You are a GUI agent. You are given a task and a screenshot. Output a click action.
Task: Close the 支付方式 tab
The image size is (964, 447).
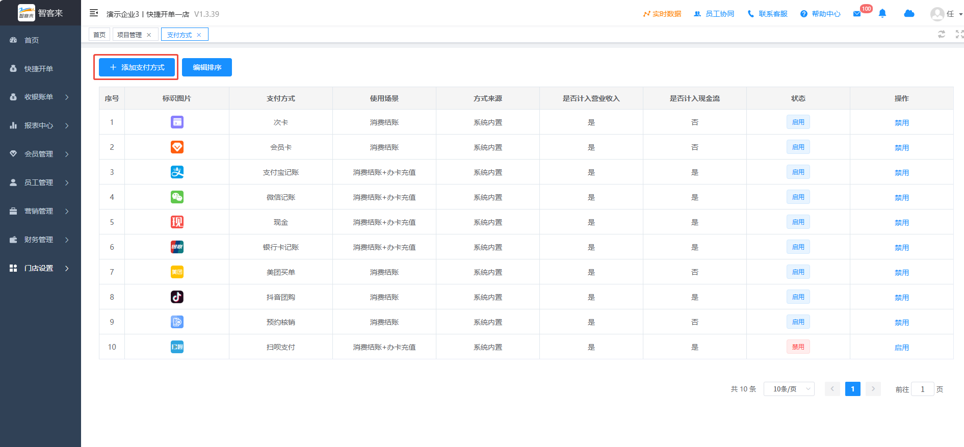(199, 35)
